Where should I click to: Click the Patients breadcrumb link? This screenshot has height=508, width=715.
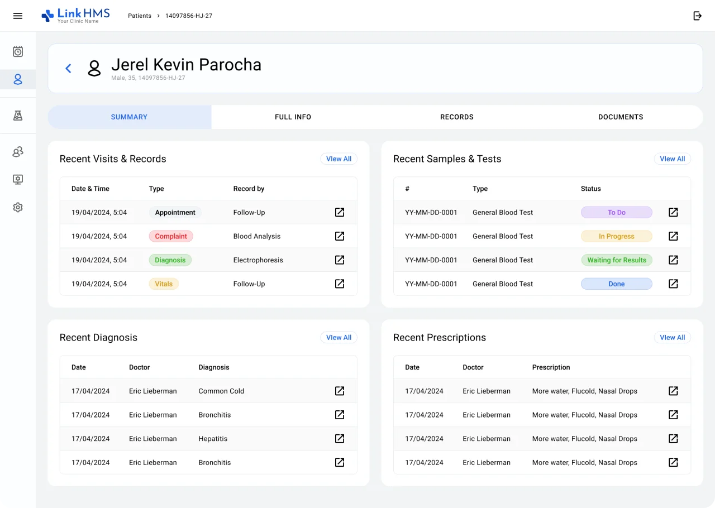(x=140, y=16)
